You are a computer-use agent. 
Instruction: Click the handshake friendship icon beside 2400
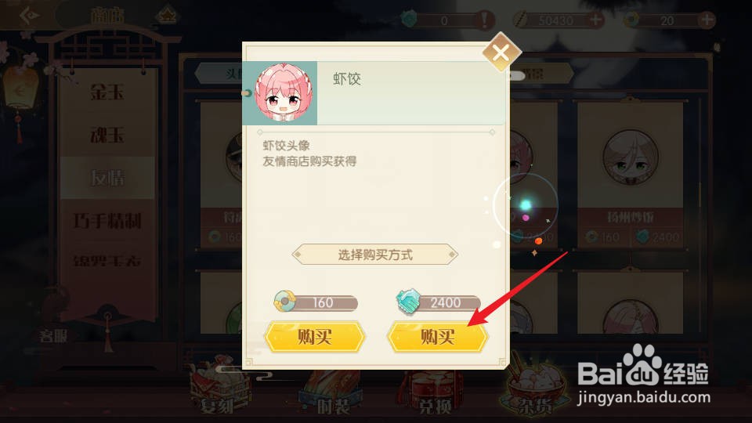tap(408, 301)
